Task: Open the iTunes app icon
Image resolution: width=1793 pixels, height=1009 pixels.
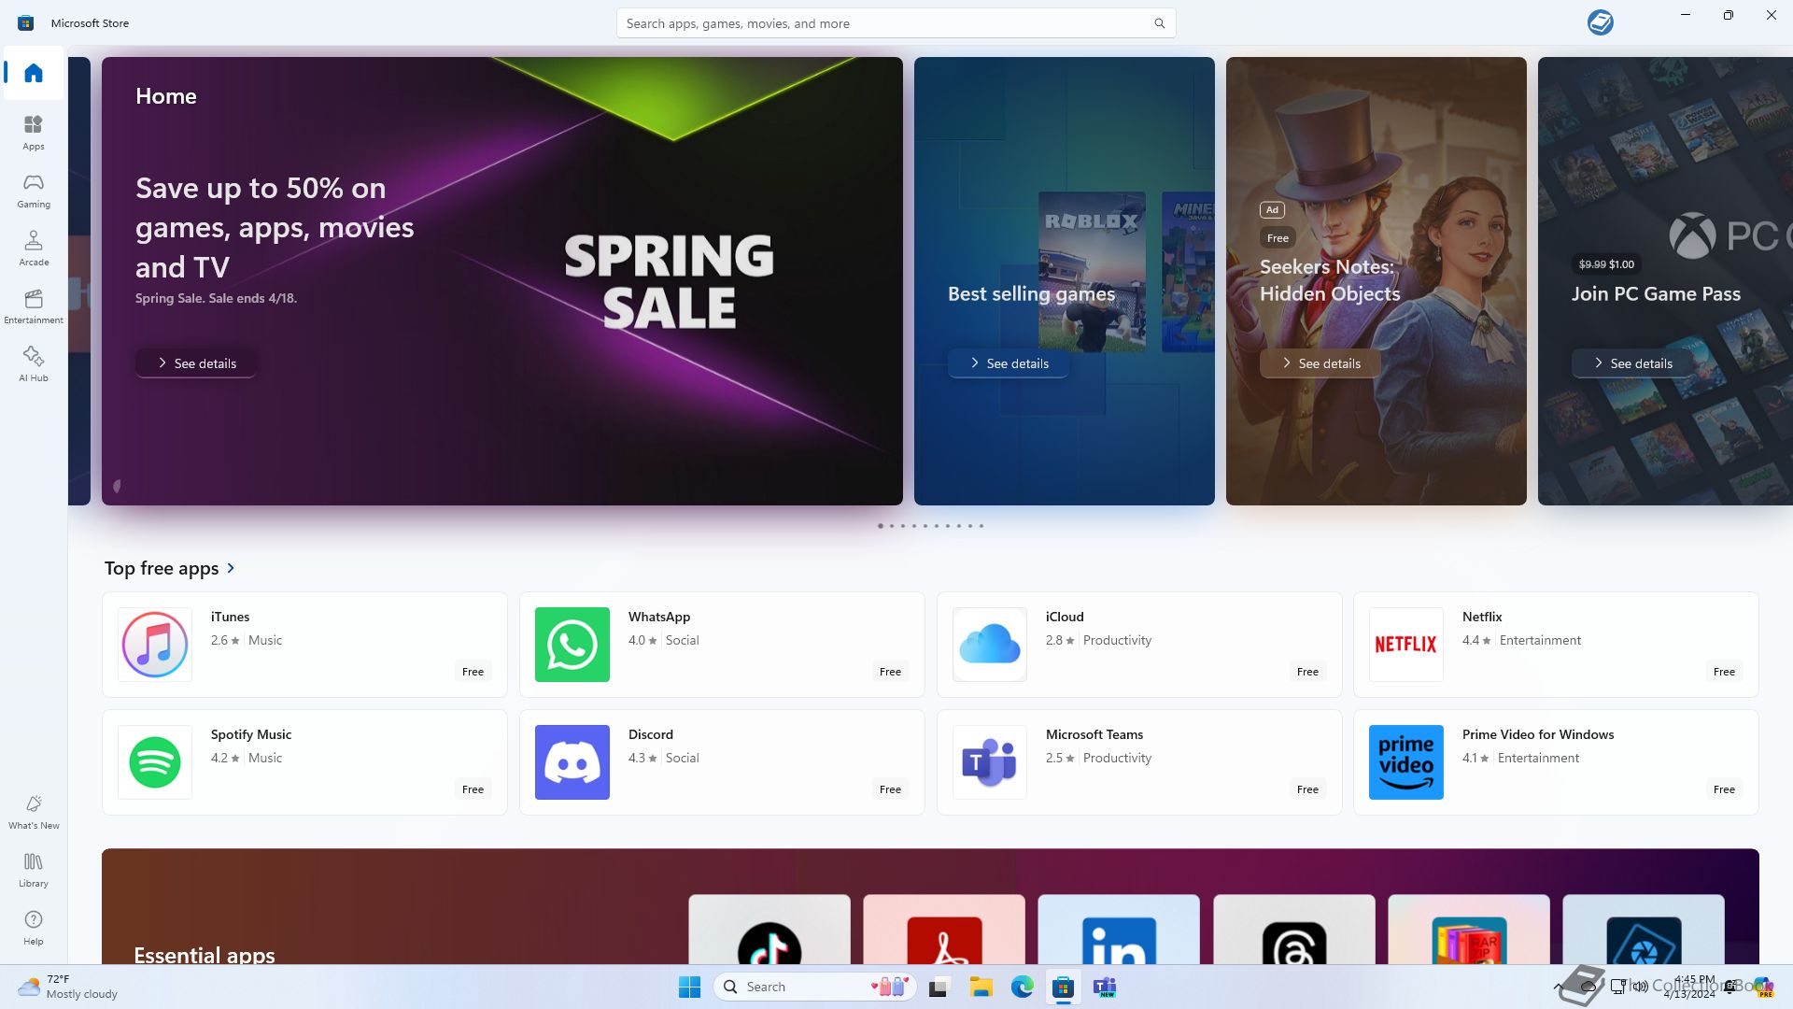Action: point(155,645)
